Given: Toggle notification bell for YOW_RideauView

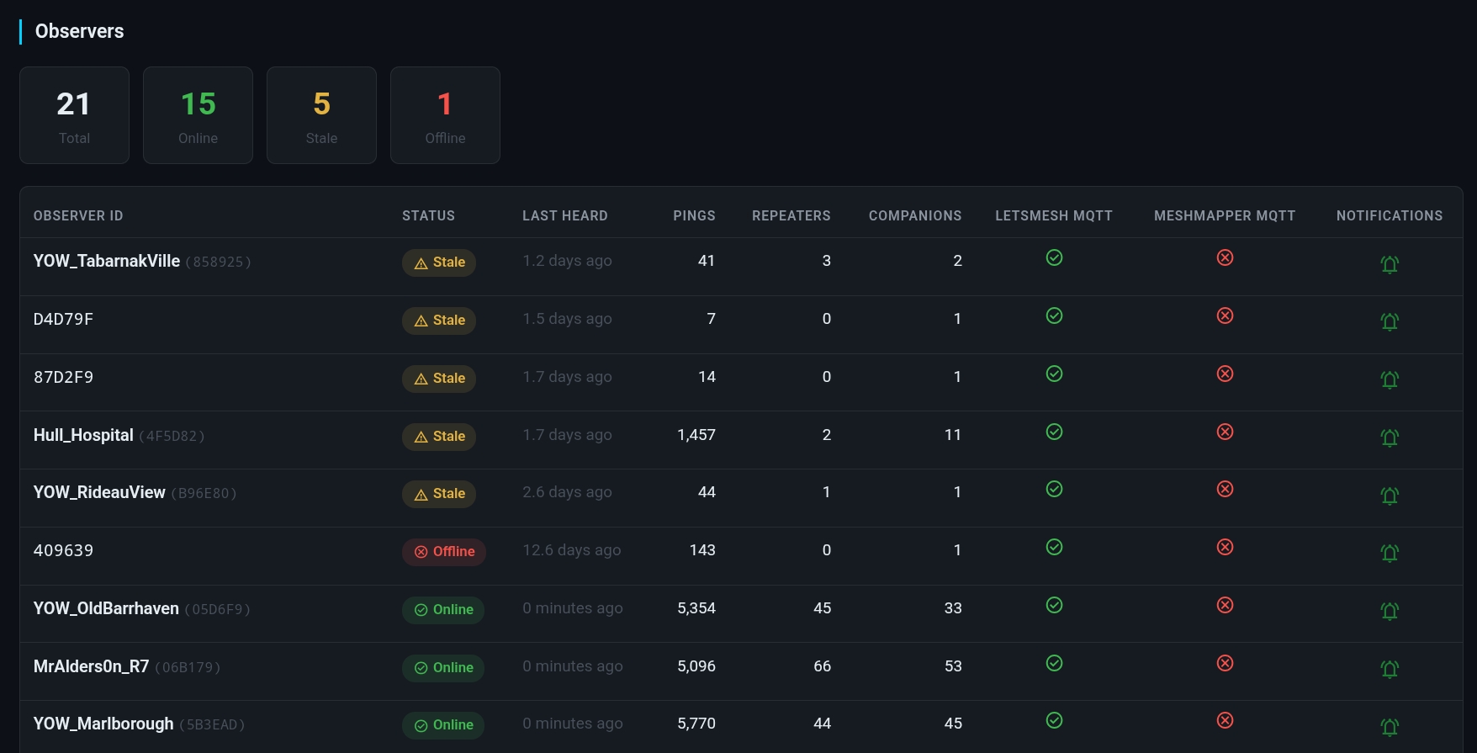Looking at the screenshot, I should point(1389,496).
